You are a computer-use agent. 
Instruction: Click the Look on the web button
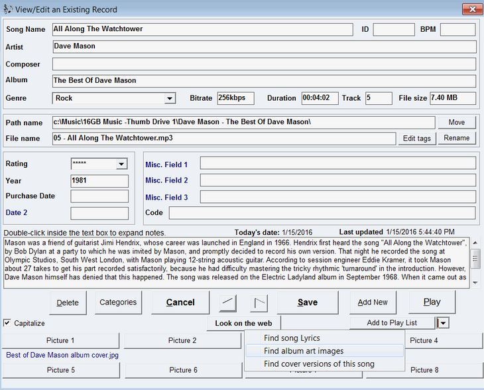tap(243, 323)
